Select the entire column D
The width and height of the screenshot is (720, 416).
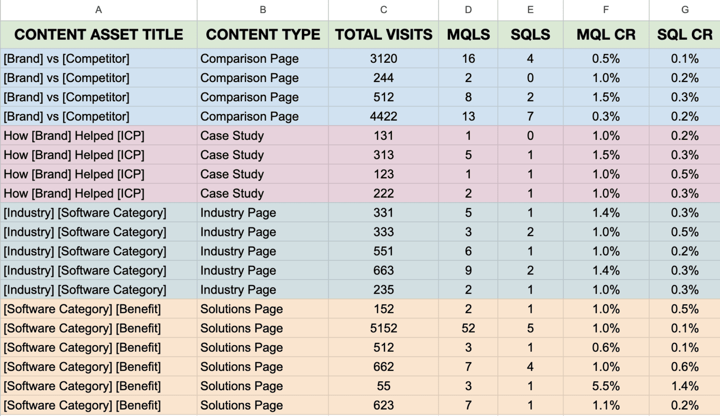[468, 10]
